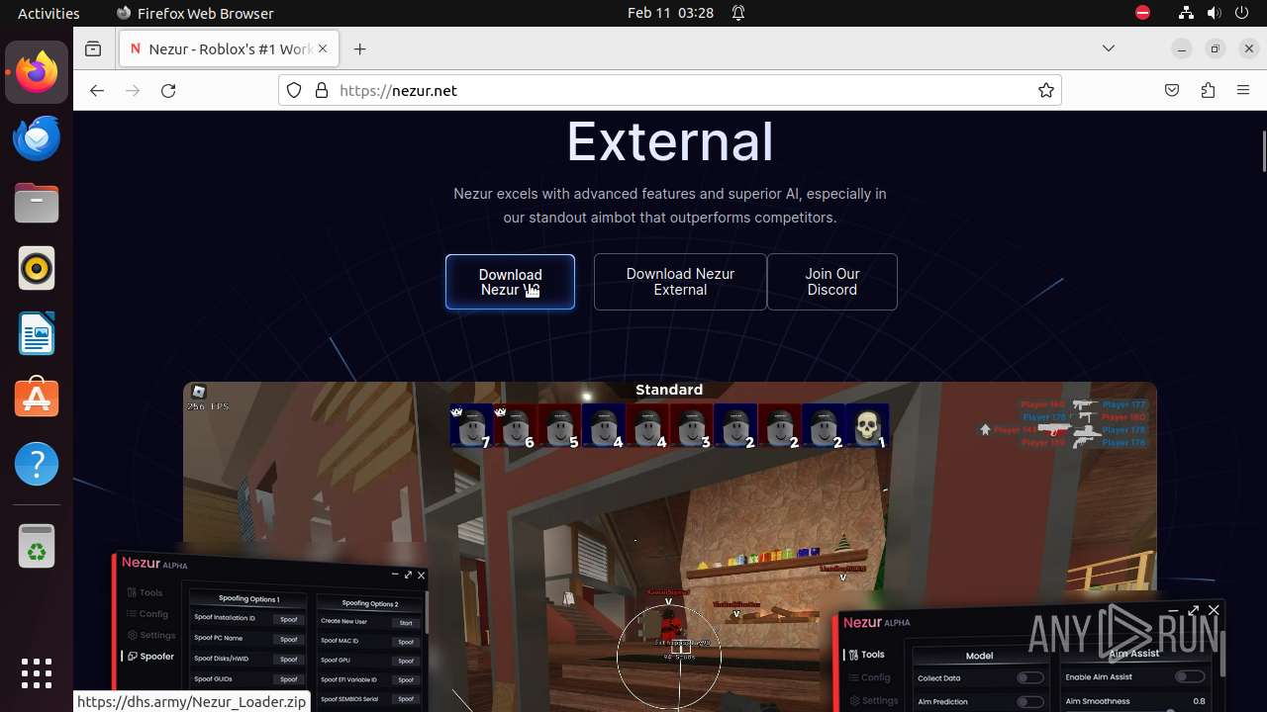Screen dimensions: 1267x712
Task: Open tracking protection shield panel
Action: 294,90
